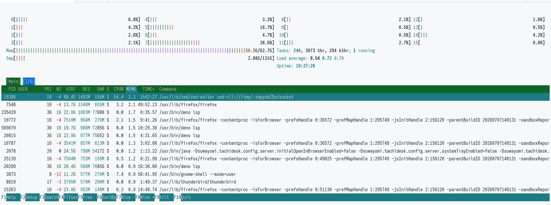Click the VIRT column header
This screenshot has width=551, height=205.
(71, 89)
